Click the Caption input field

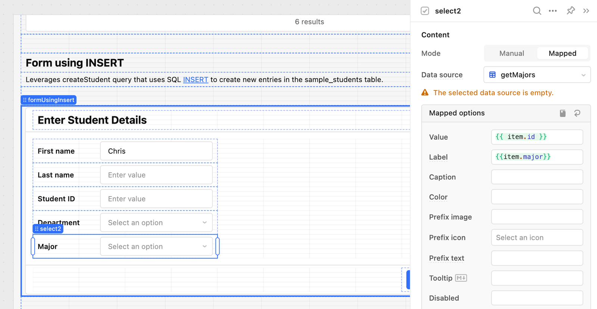[537, 177]
